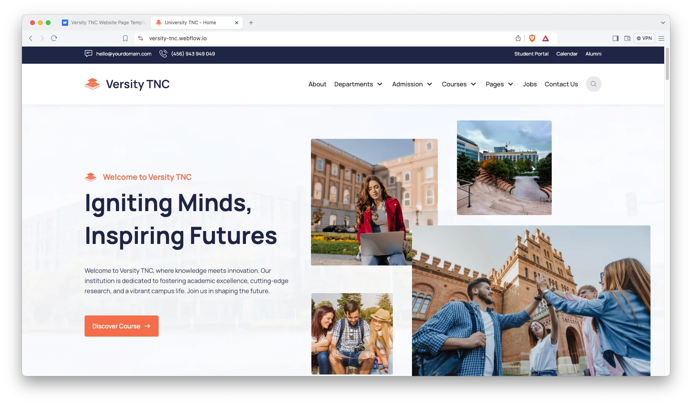
Task: Expand the Admission dropdown menu
Action: [412, 84]
